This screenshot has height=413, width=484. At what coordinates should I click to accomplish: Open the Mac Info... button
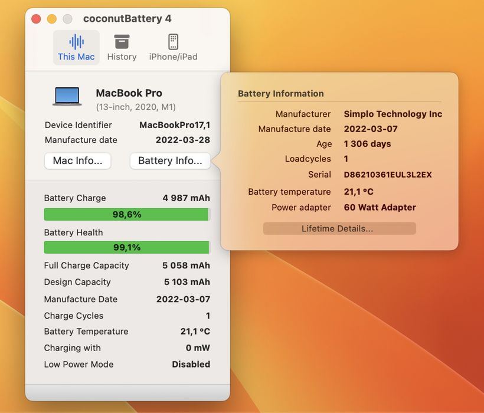(x=77, y=160)
